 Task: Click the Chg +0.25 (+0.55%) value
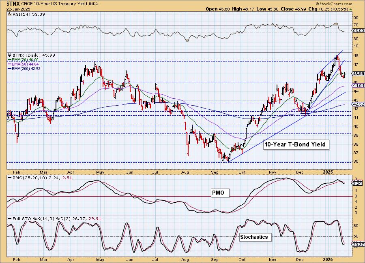[328, 9]
